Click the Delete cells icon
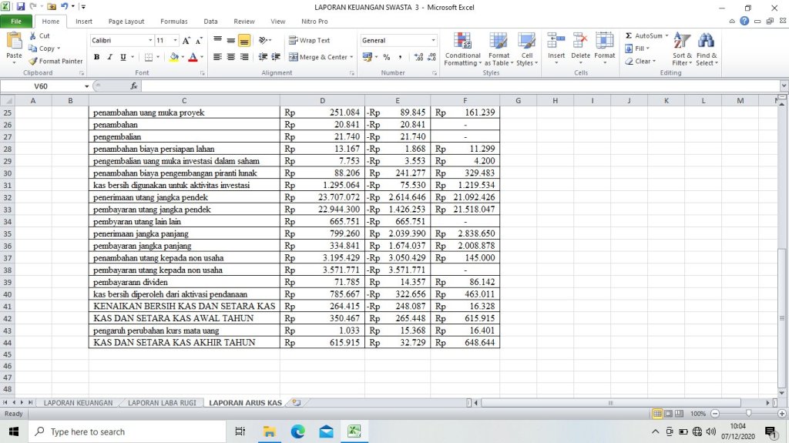The height and width of the screenshot is (443, 789). click(580, 44)
